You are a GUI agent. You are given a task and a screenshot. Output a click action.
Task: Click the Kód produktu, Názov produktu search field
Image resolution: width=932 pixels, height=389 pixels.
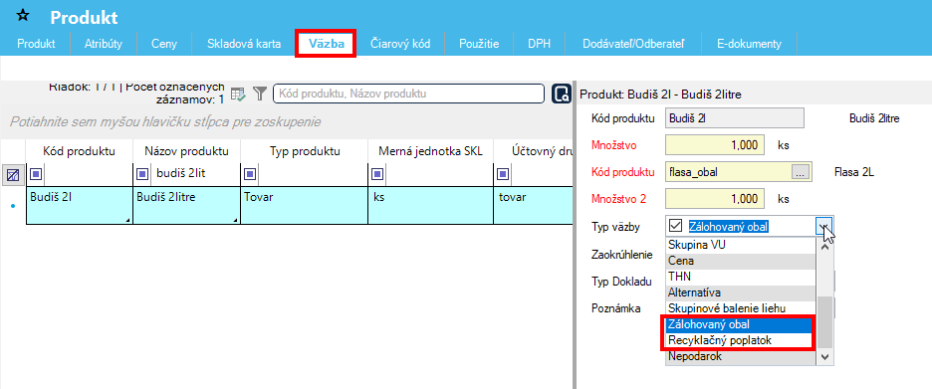[408, 94]
